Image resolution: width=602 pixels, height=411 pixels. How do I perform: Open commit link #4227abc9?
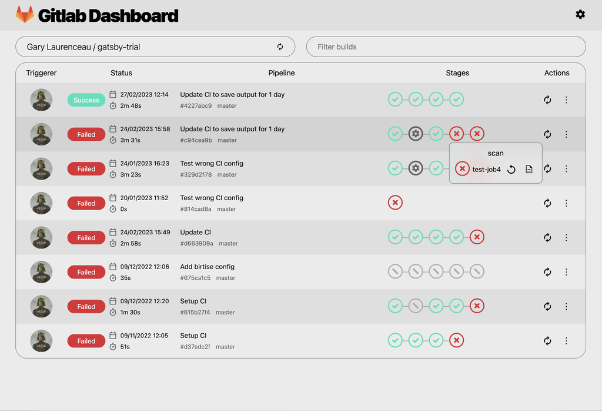click(x=196, y=106)
